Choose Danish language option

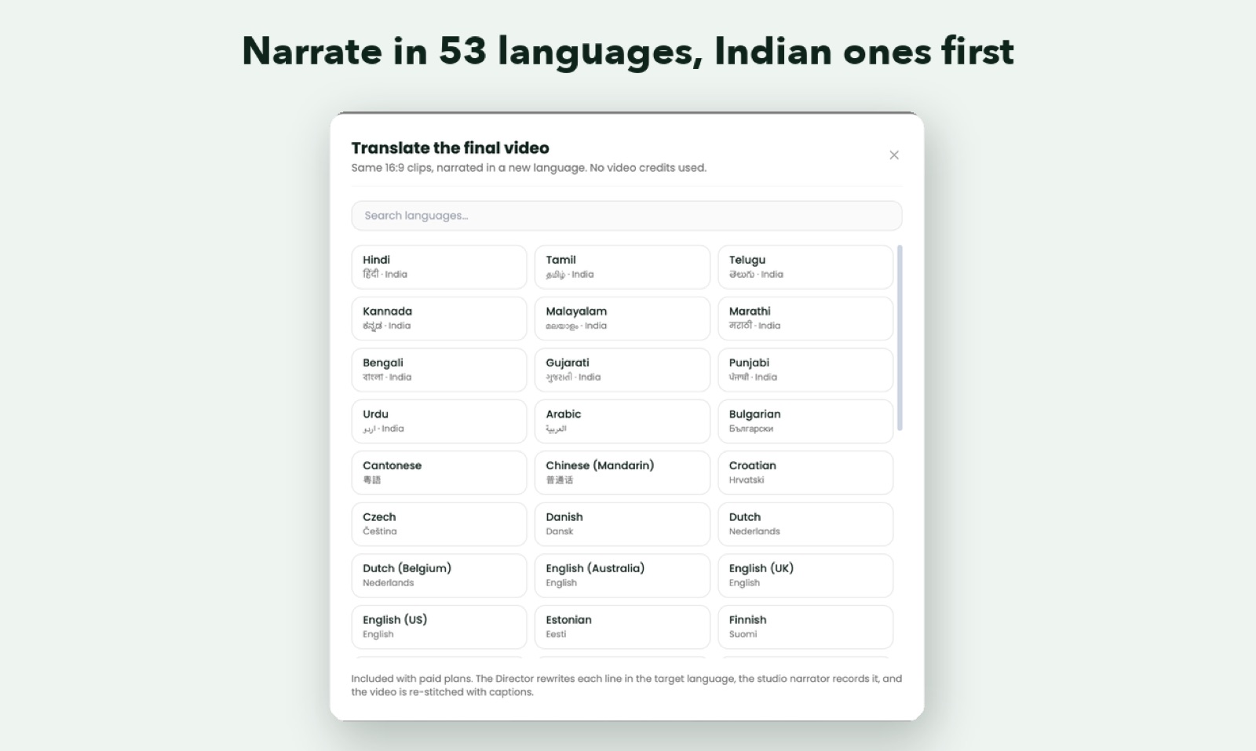tap(622, 523)
